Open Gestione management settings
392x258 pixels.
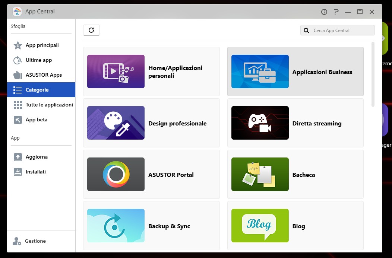35,241
